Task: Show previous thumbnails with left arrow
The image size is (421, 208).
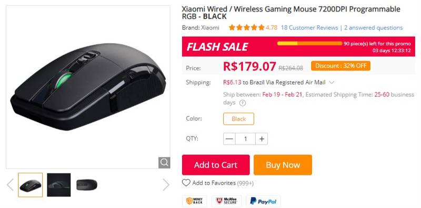Action: point(10,185)
